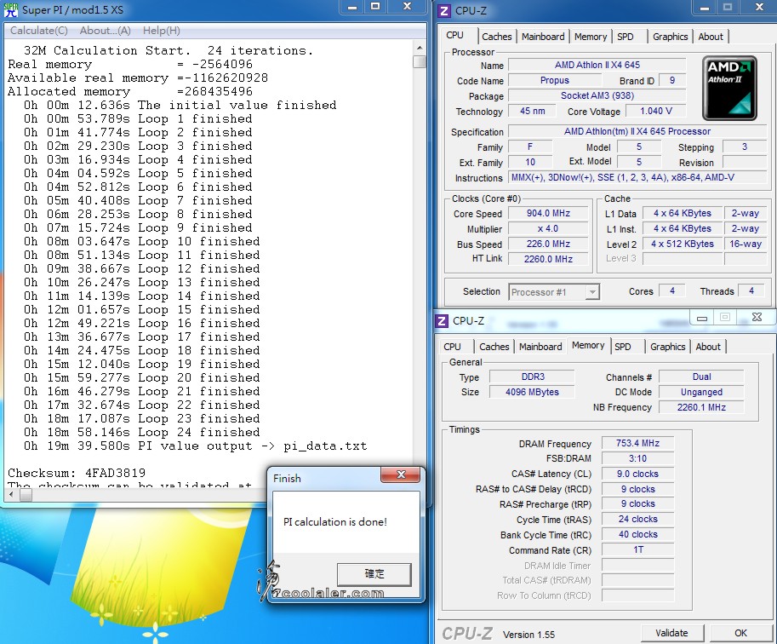777x644 pixels.
Task: Click the Cycle Time 24 clocks value
Action: coord(637,520)
